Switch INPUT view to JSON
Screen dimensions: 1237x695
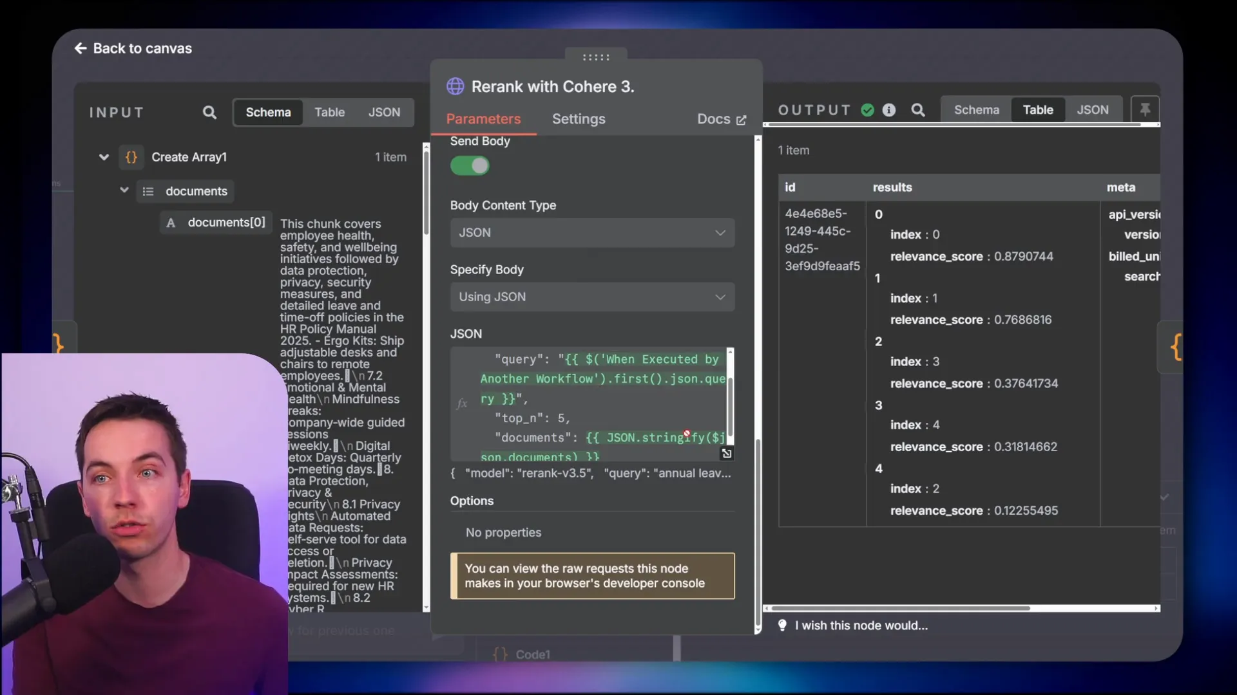click(x=384, y=112)
